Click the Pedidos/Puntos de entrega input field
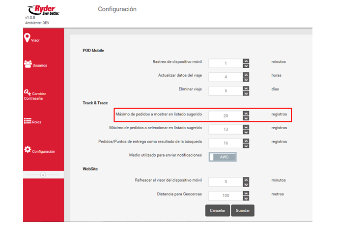This screenshot has height=226, width=337. point(225,142)
